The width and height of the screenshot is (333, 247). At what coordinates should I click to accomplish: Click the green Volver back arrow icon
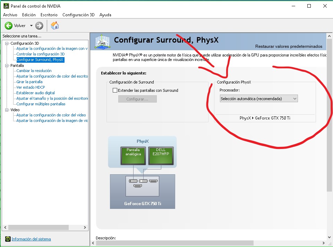pyautogui.click(x=8, y=26)
